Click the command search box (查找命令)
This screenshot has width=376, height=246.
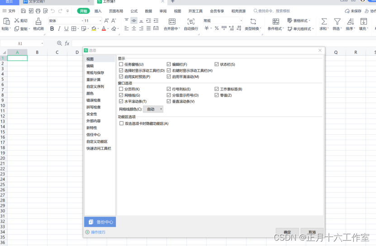272,11
